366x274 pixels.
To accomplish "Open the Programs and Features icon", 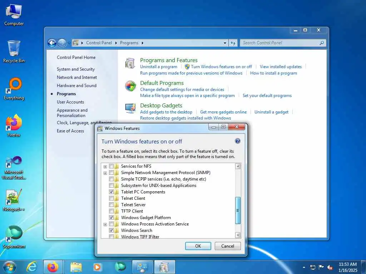I will [x=130, y=64].
